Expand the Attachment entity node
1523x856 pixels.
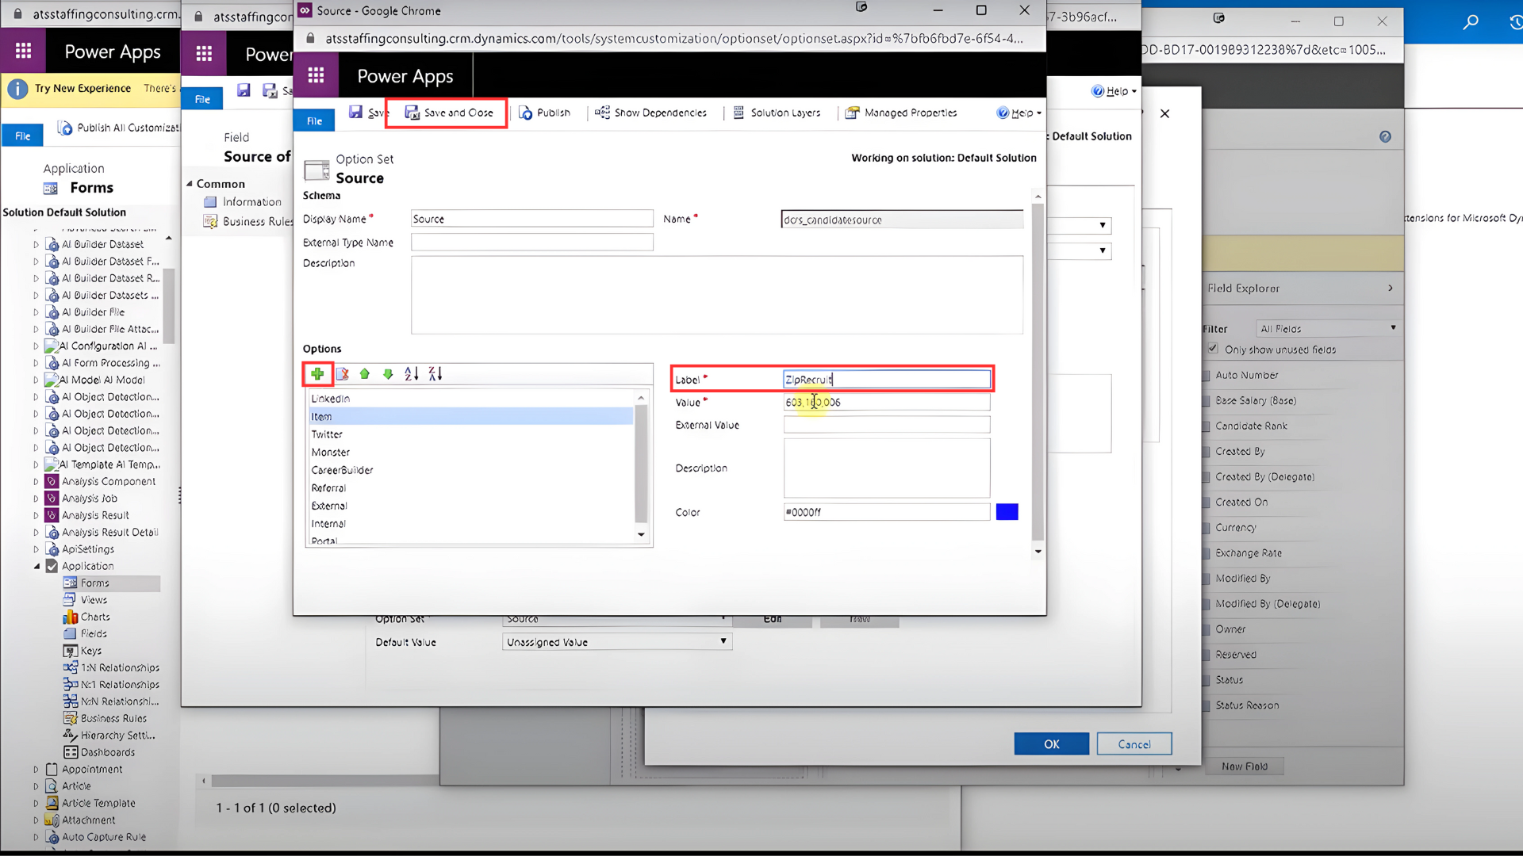click(x=36, y=820)
